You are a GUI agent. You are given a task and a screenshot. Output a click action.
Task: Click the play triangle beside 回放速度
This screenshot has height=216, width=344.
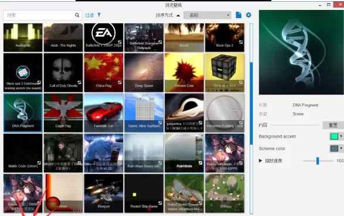pos(260,161)
